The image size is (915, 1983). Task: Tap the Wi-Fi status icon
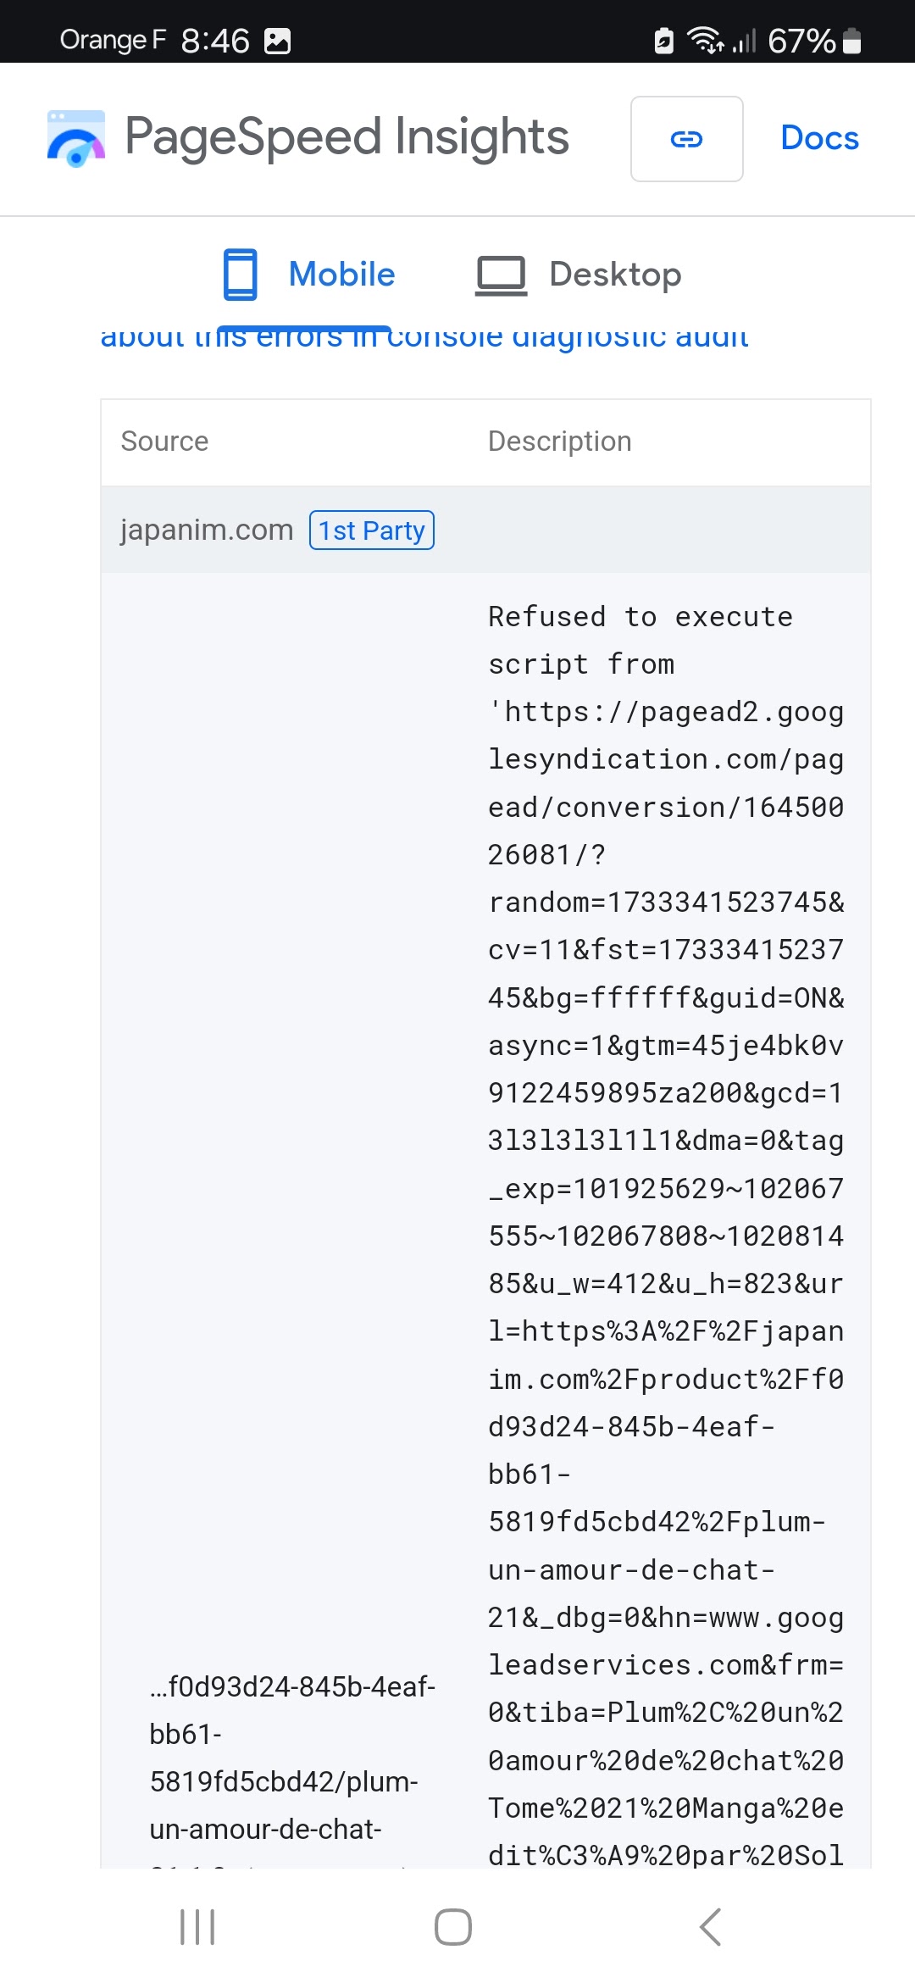(x=705, y=40)
